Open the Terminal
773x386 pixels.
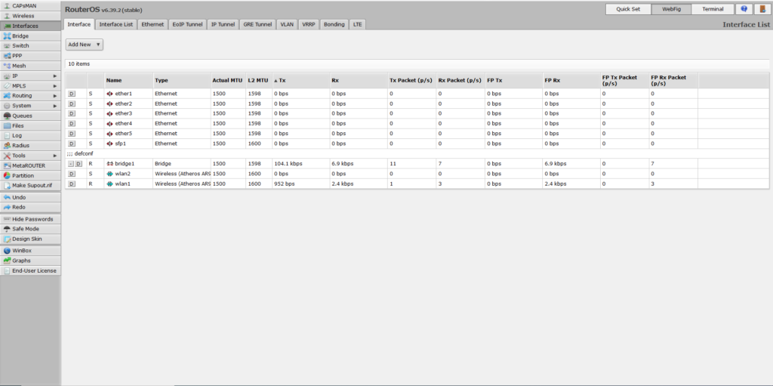pyautogui.click(x=713, y=9)
